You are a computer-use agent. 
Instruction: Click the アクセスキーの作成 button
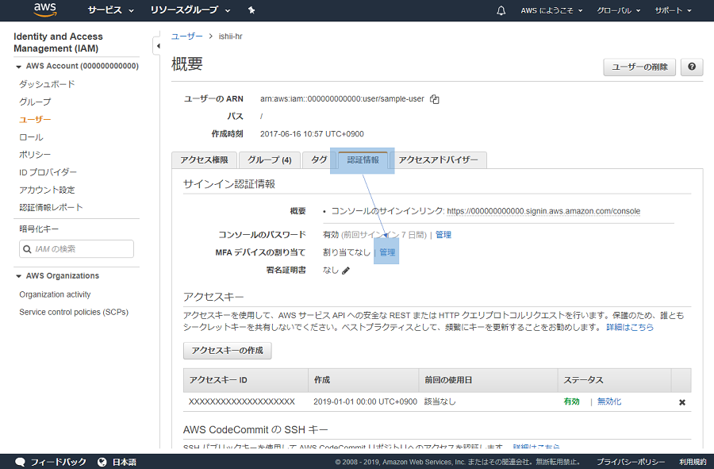tap(227, 351)
